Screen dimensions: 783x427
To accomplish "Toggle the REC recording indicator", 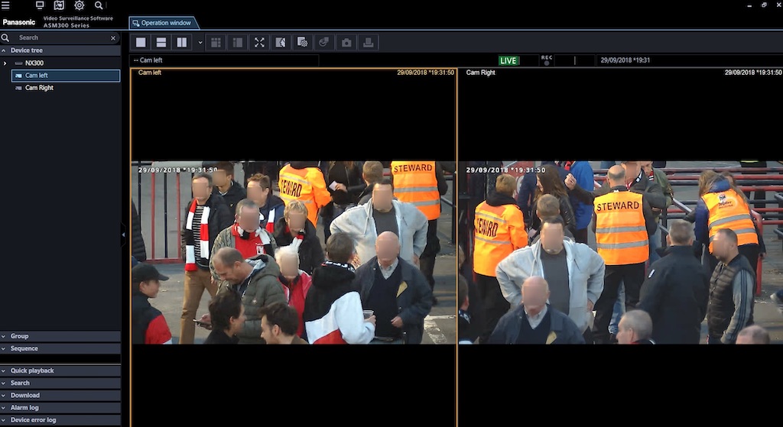I will click(547, 60).
